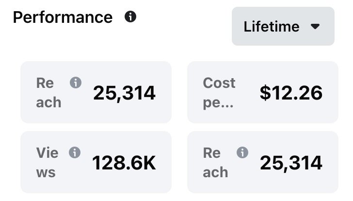Click the arrow on the Lifetime button

point(315,26)
